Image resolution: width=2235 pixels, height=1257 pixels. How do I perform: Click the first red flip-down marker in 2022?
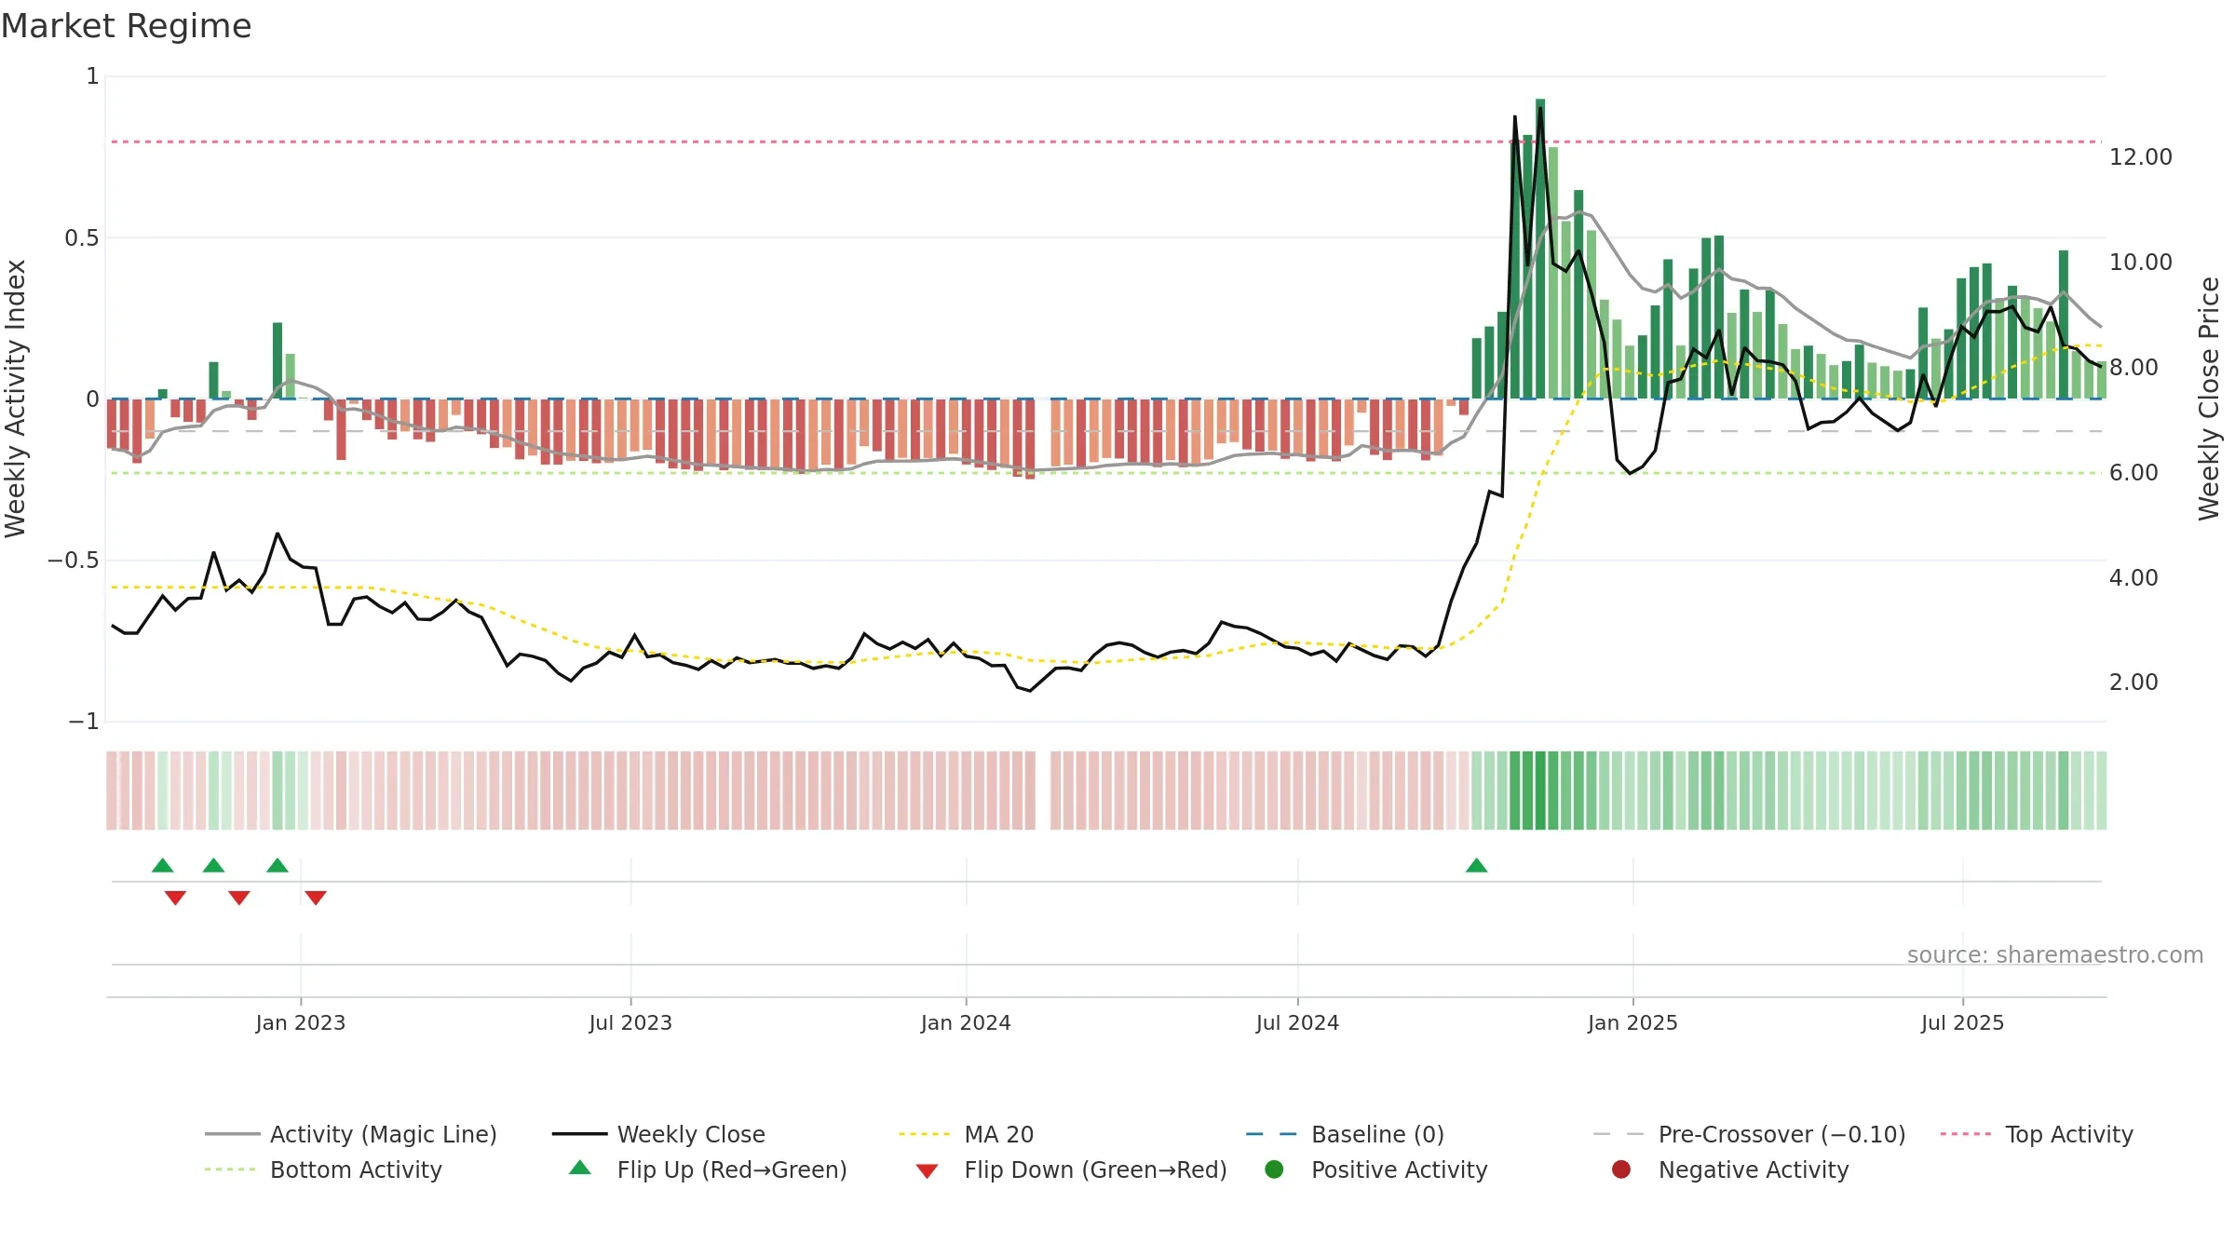point(175,898)
